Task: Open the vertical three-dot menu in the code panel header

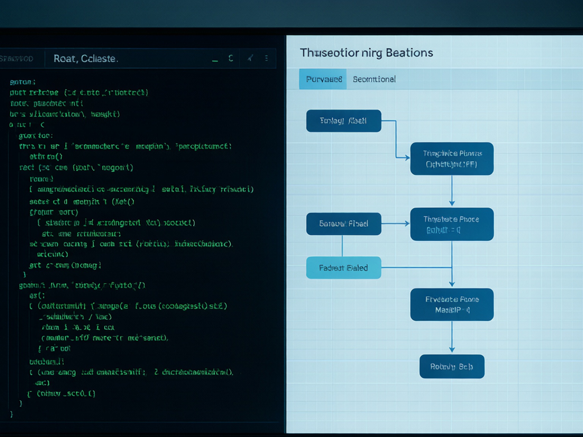Action: tap(266, 58)
